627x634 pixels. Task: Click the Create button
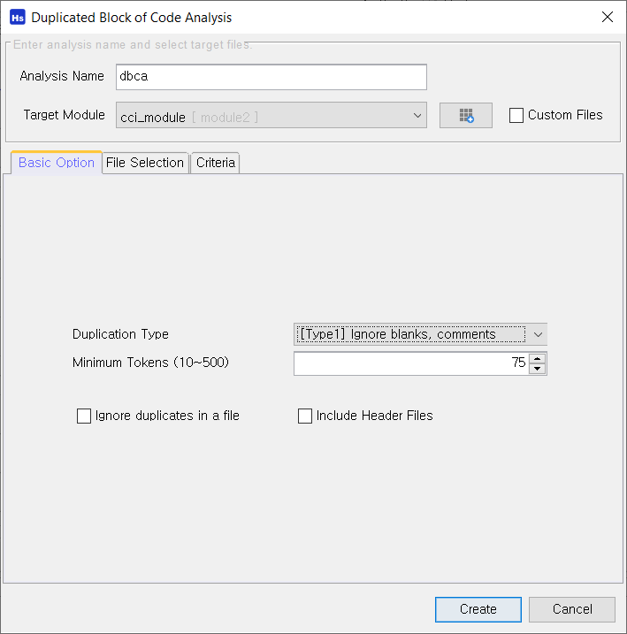[478, 609]
